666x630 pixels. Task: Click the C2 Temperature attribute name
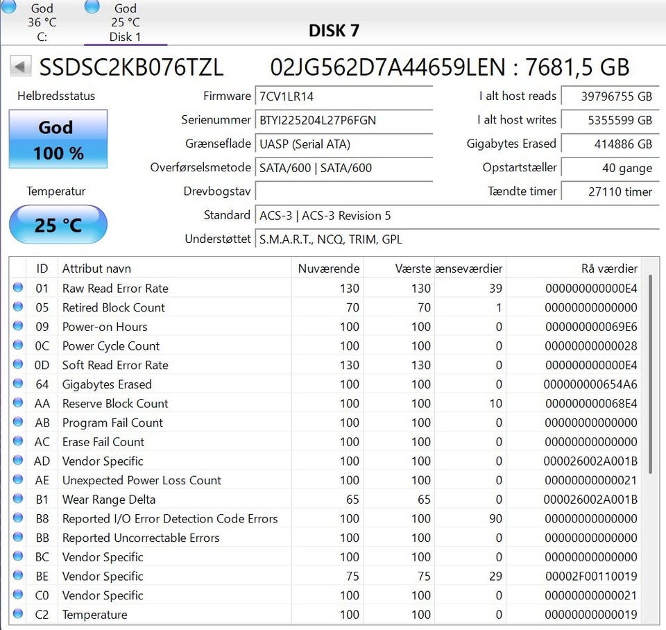[x=95, y=615]
